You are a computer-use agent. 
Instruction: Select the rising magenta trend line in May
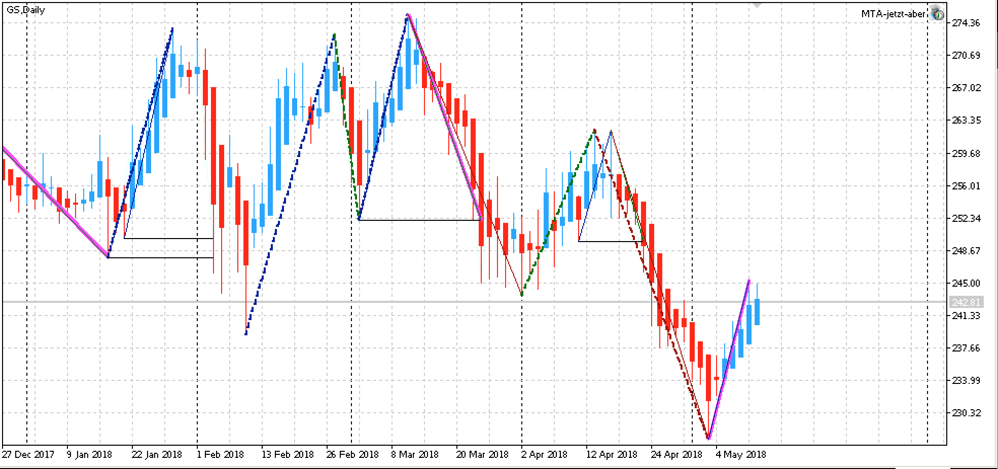(x=729, y=359)
